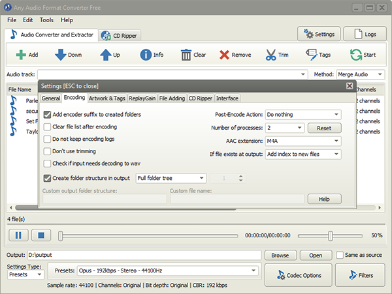Image resolution: width=392 pixels, height=294 pixels.
Task: Click the app logo in title bar
Action: [8, 7]
